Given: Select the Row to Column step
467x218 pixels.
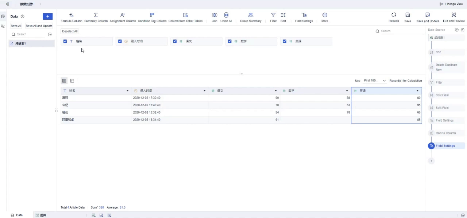Looking at the screenshot, I should [x=446, y=133].
